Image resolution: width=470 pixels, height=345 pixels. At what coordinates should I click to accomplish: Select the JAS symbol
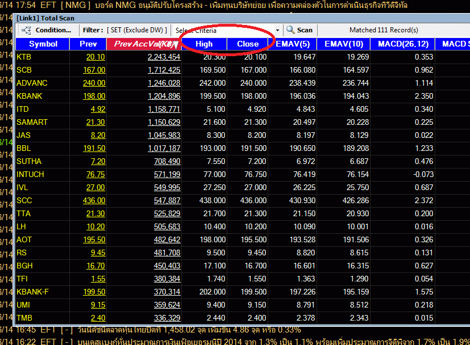[x=23, y=135]
